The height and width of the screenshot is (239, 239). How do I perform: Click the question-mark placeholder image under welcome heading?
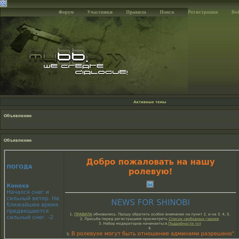[150, 184]
